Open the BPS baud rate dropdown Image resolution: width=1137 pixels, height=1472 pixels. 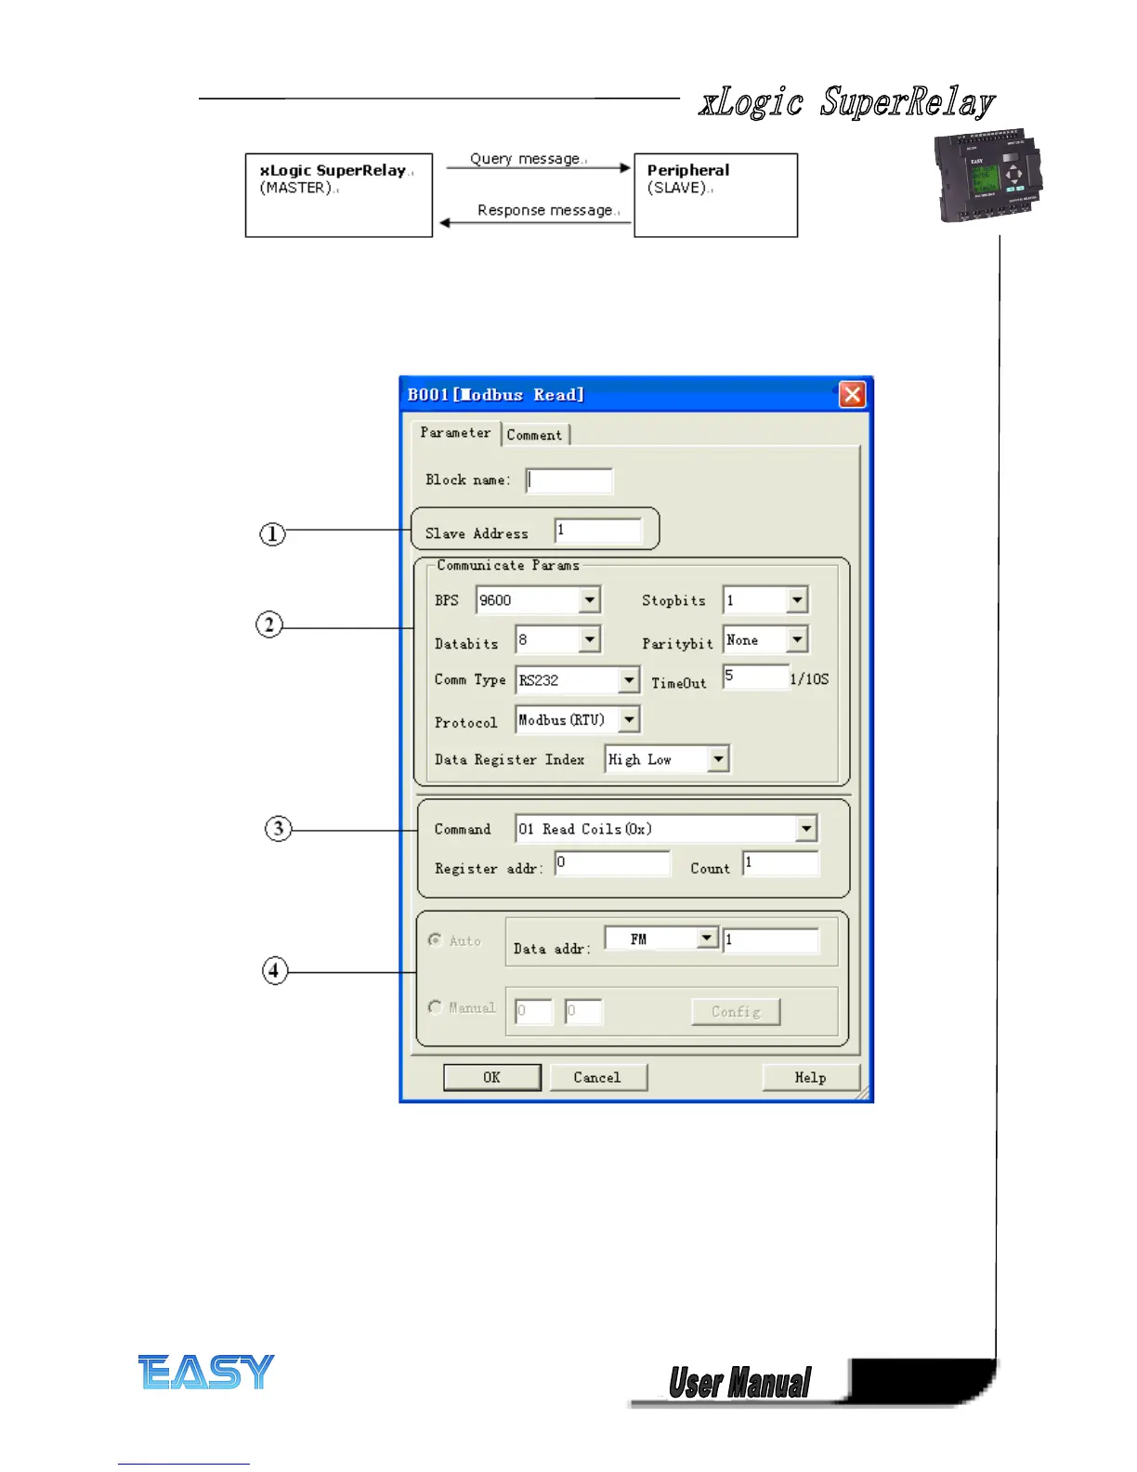(589, 600)
